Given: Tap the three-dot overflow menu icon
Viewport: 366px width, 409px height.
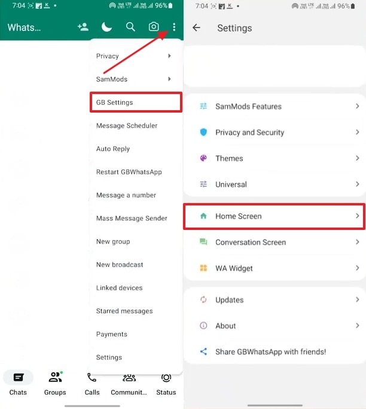Looking at the screenshot, I should pyautogui.click(x=174, y=27).
